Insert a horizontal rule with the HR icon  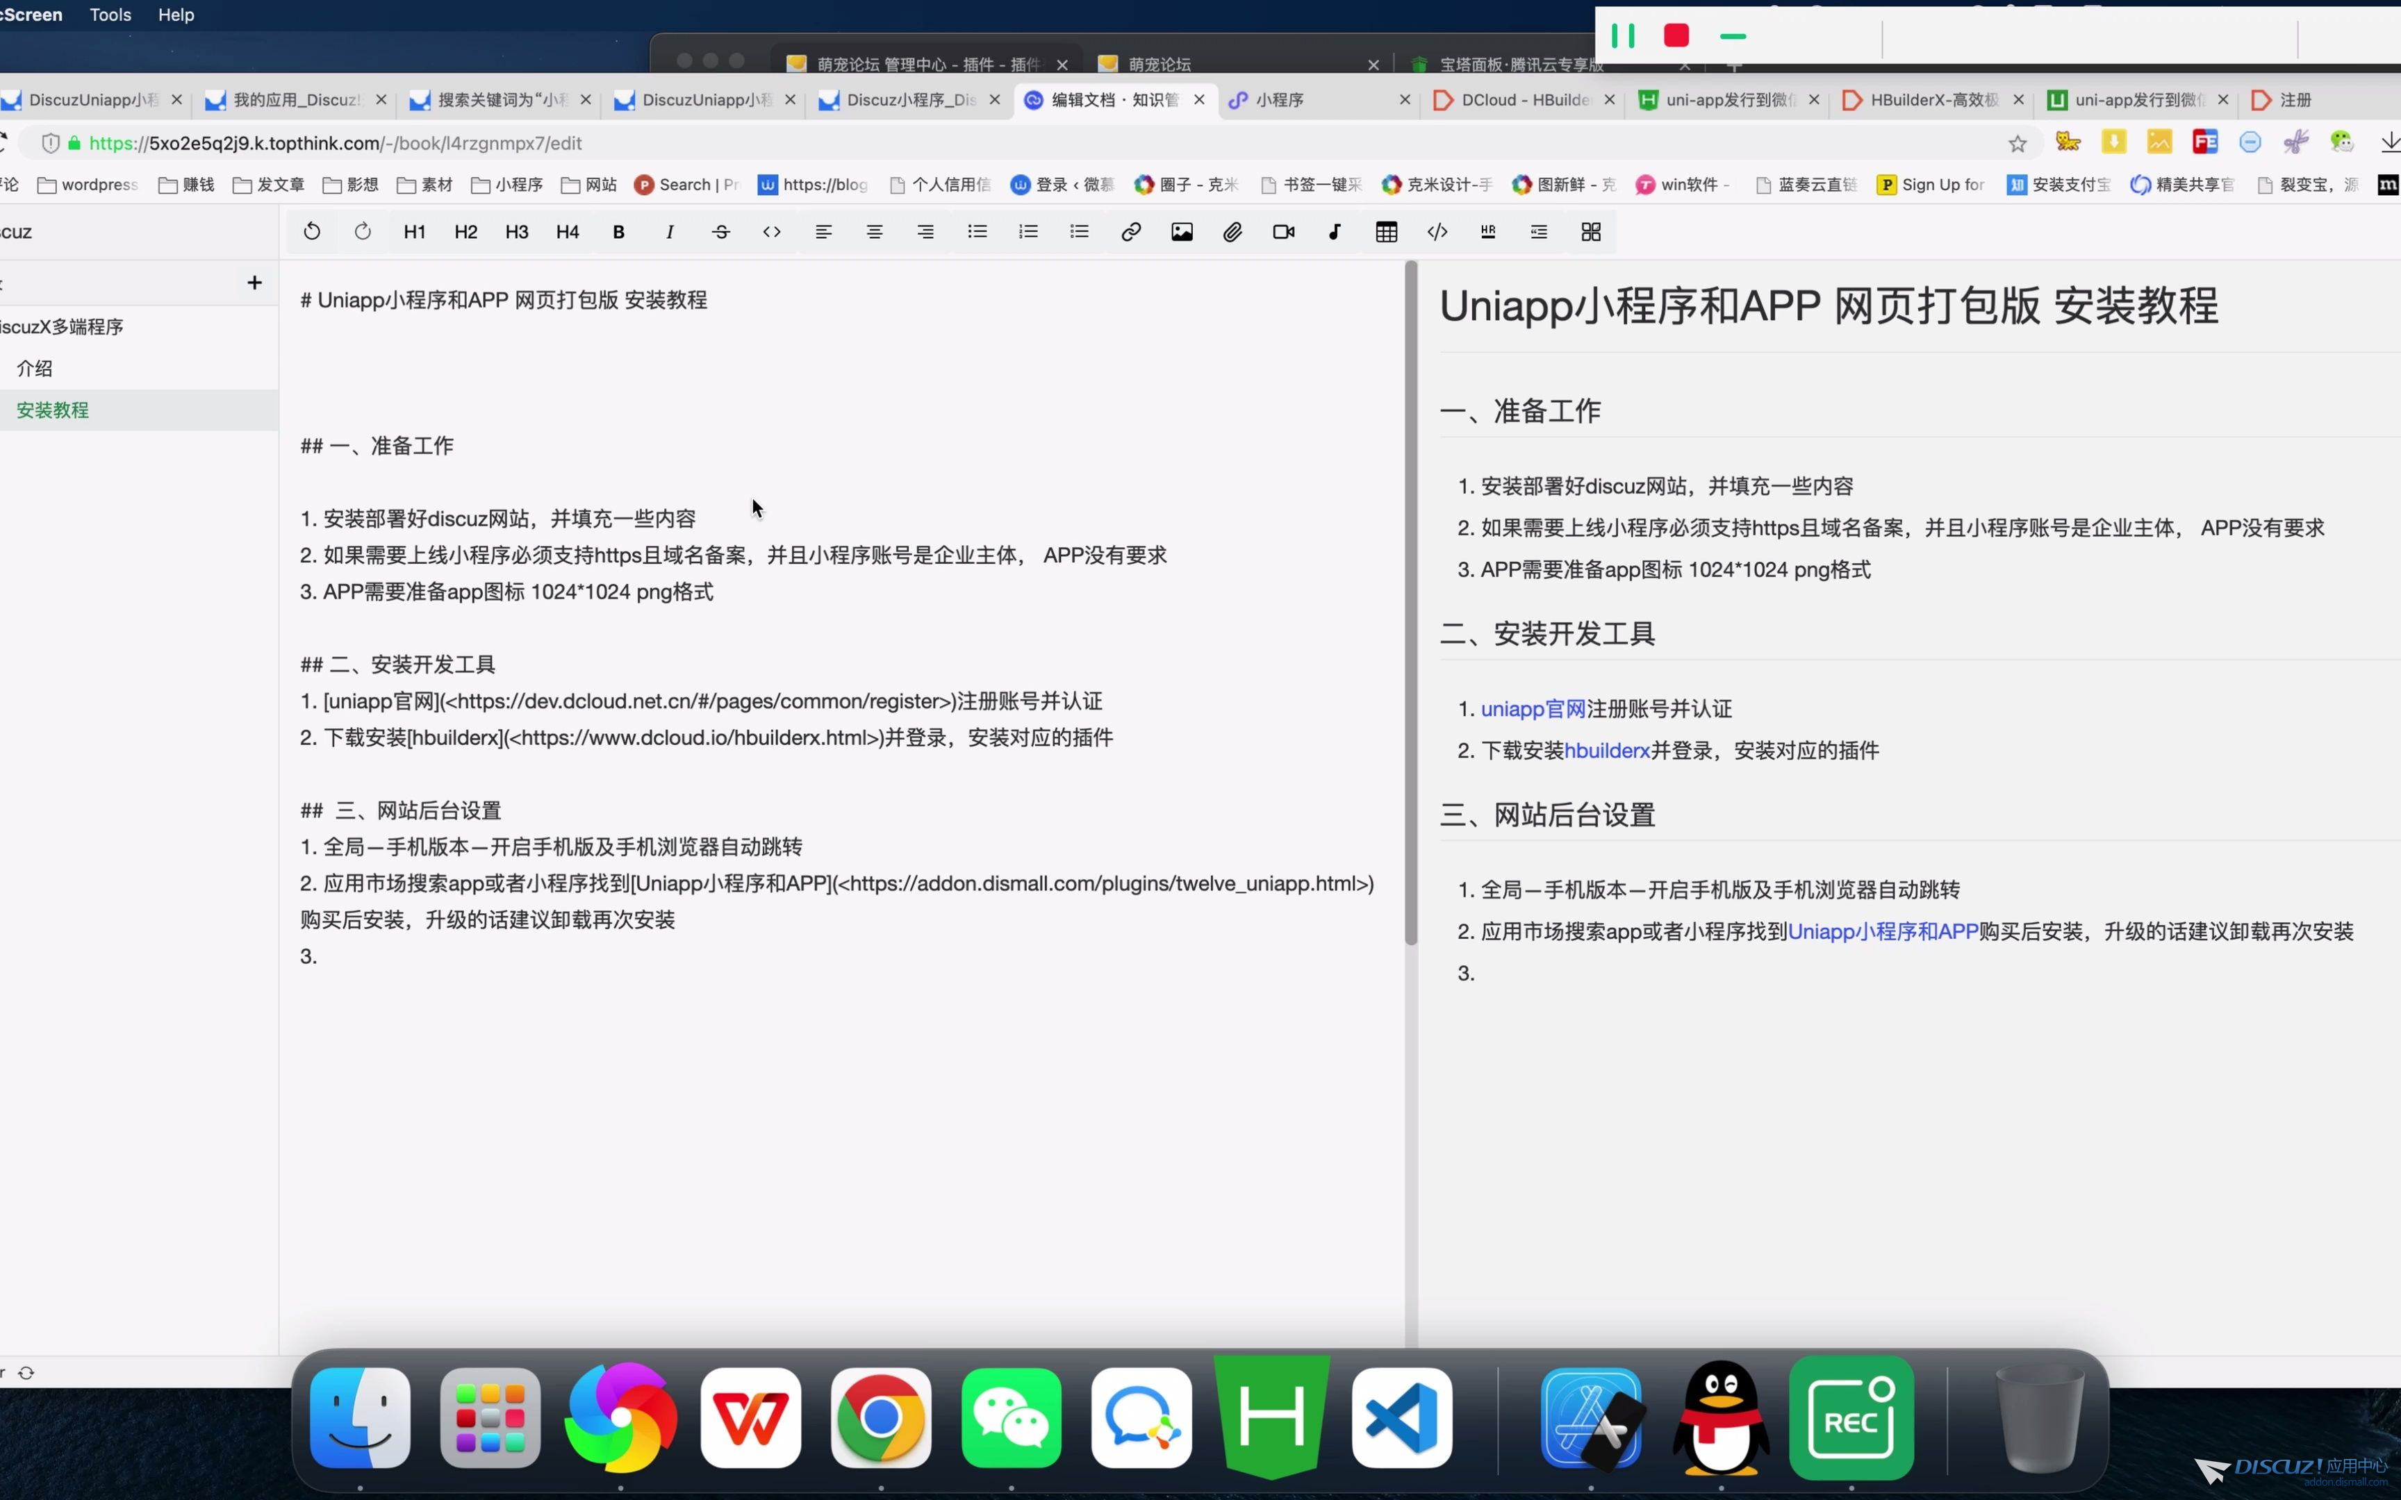[1488, 231]
